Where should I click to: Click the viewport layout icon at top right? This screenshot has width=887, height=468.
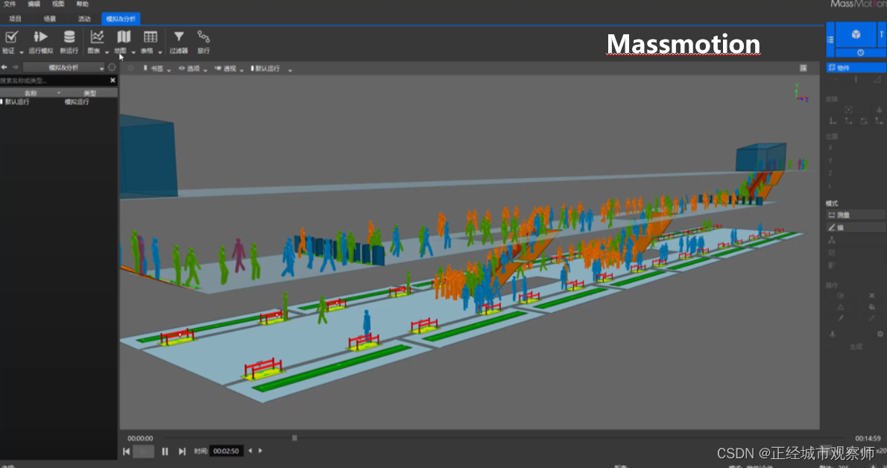804,68
